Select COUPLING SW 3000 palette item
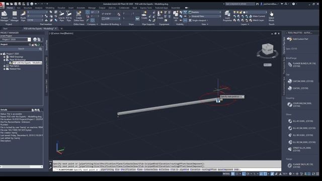 point(300,105)
